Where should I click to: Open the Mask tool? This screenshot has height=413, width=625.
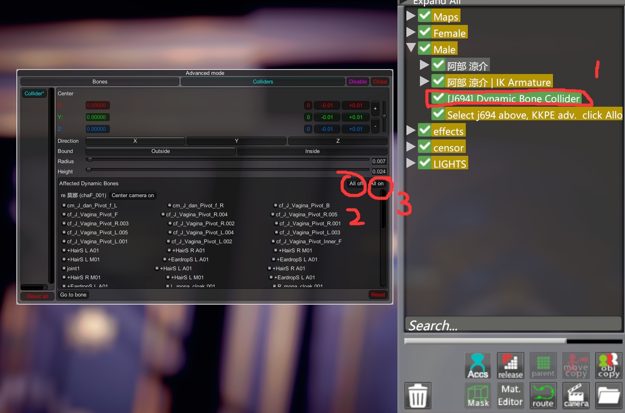tap(478, 396)
